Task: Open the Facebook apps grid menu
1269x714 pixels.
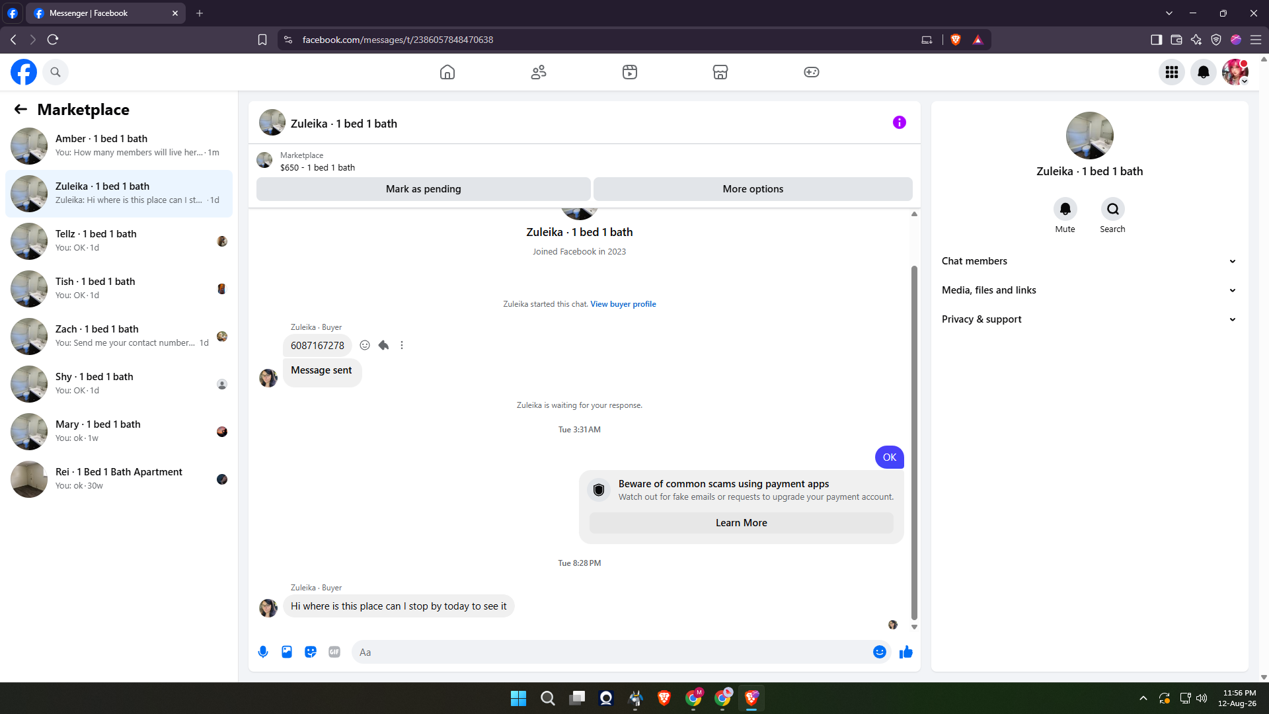Action: (x=1172, y=72)
